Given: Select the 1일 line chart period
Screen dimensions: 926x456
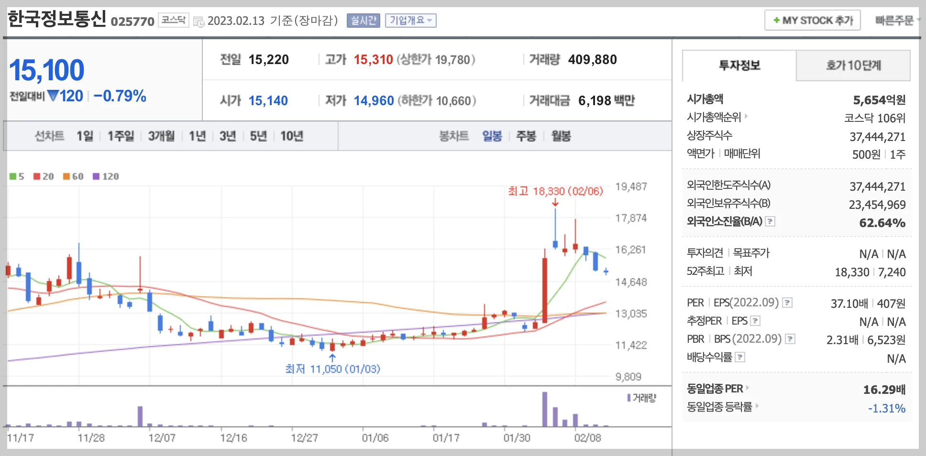Looking at the screenshot, I should [85, 136].
